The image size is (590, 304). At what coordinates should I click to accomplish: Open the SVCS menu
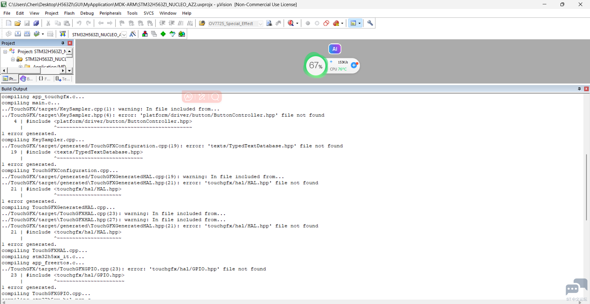[x=149, y=13]
